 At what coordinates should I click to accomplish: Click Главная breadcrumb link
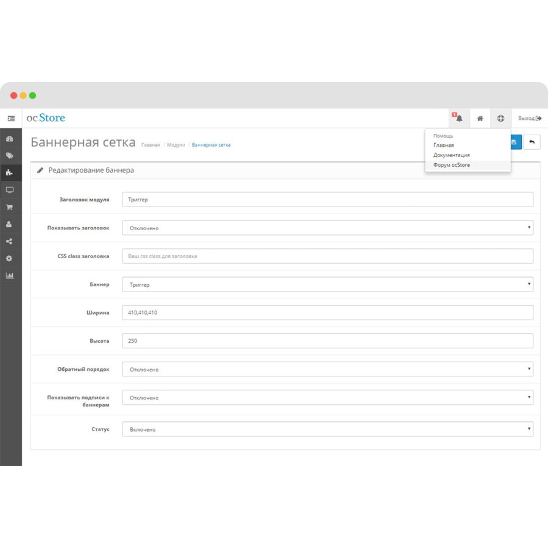pos(150,145)
